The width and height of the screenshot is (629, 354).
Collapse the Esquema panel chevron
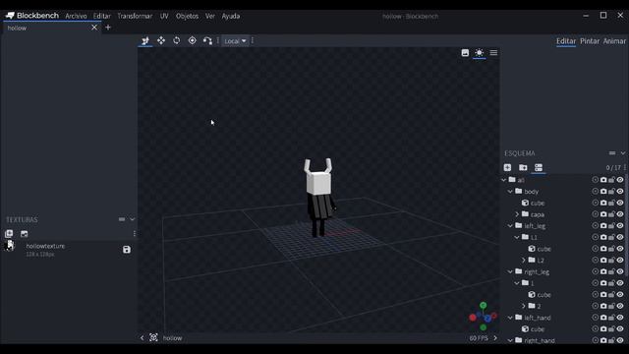(623, 153)
